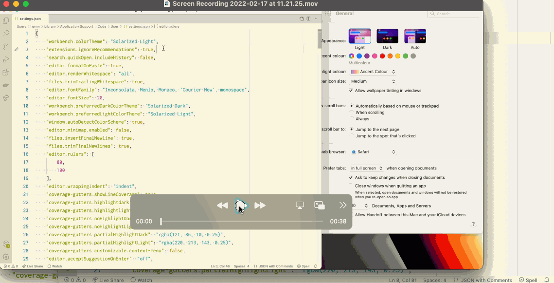The height and width of the screenshot is (283, 554).
Task: Click Spaces: 4 indentation indicator
Action: (242, 266)
